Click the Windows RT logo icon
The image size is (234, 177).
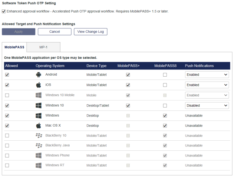pos(38,165)
